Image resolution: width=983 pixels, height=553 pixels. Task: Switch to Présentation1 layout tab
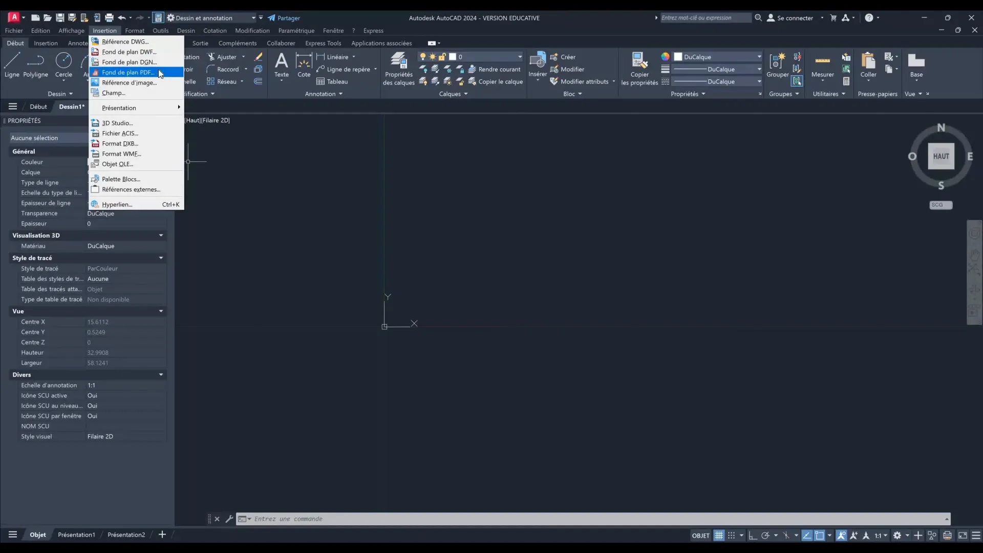[76, 535]
